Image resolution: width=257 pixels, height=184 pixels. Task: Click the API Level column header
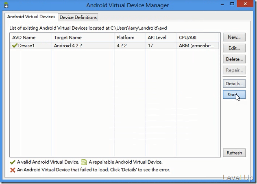point(161,37)
